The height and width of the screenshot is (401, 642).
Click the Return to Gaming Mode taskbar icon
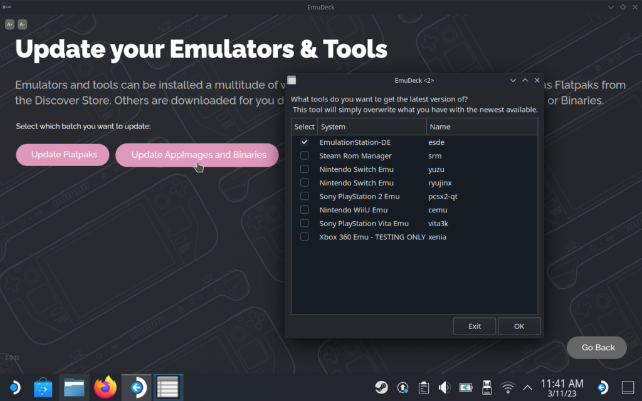pyautogui.click(x=603, y=387)
